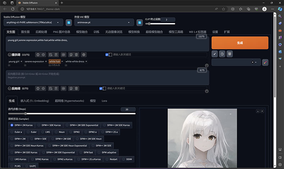Remove the 'young girl' prompt tag

[x=21, y=62]
